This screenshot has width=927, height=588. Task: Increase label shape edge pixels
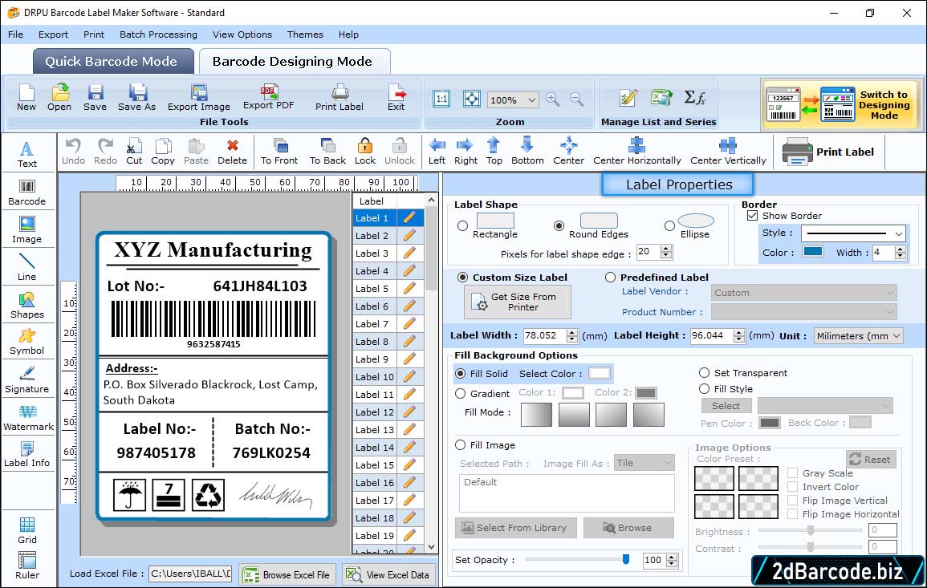666,248
